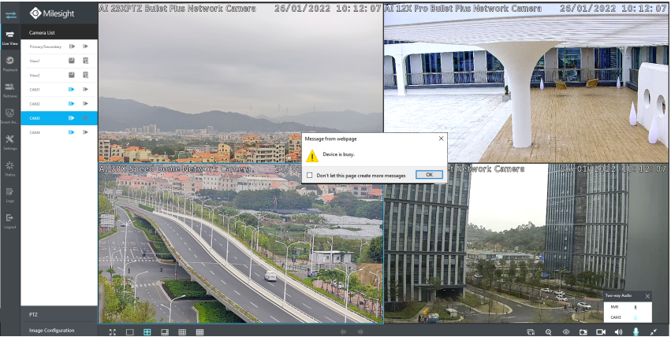
Task: Switch to nine-window layout
Action: point(182,331)
